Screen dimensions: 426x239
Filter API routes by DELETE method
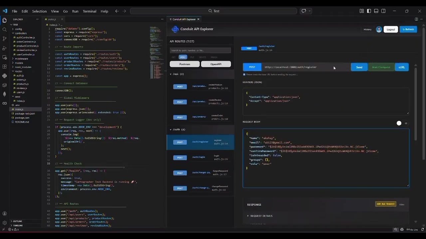tap(202, 57)
